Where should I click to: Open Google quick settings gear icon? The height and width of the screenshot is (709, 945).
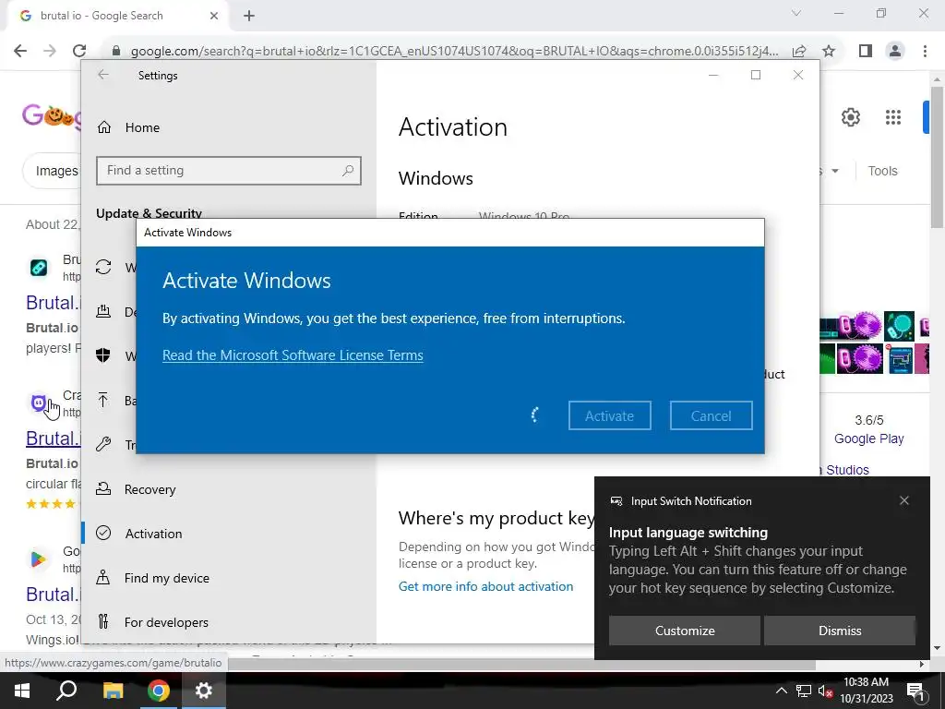pos(850,117)
